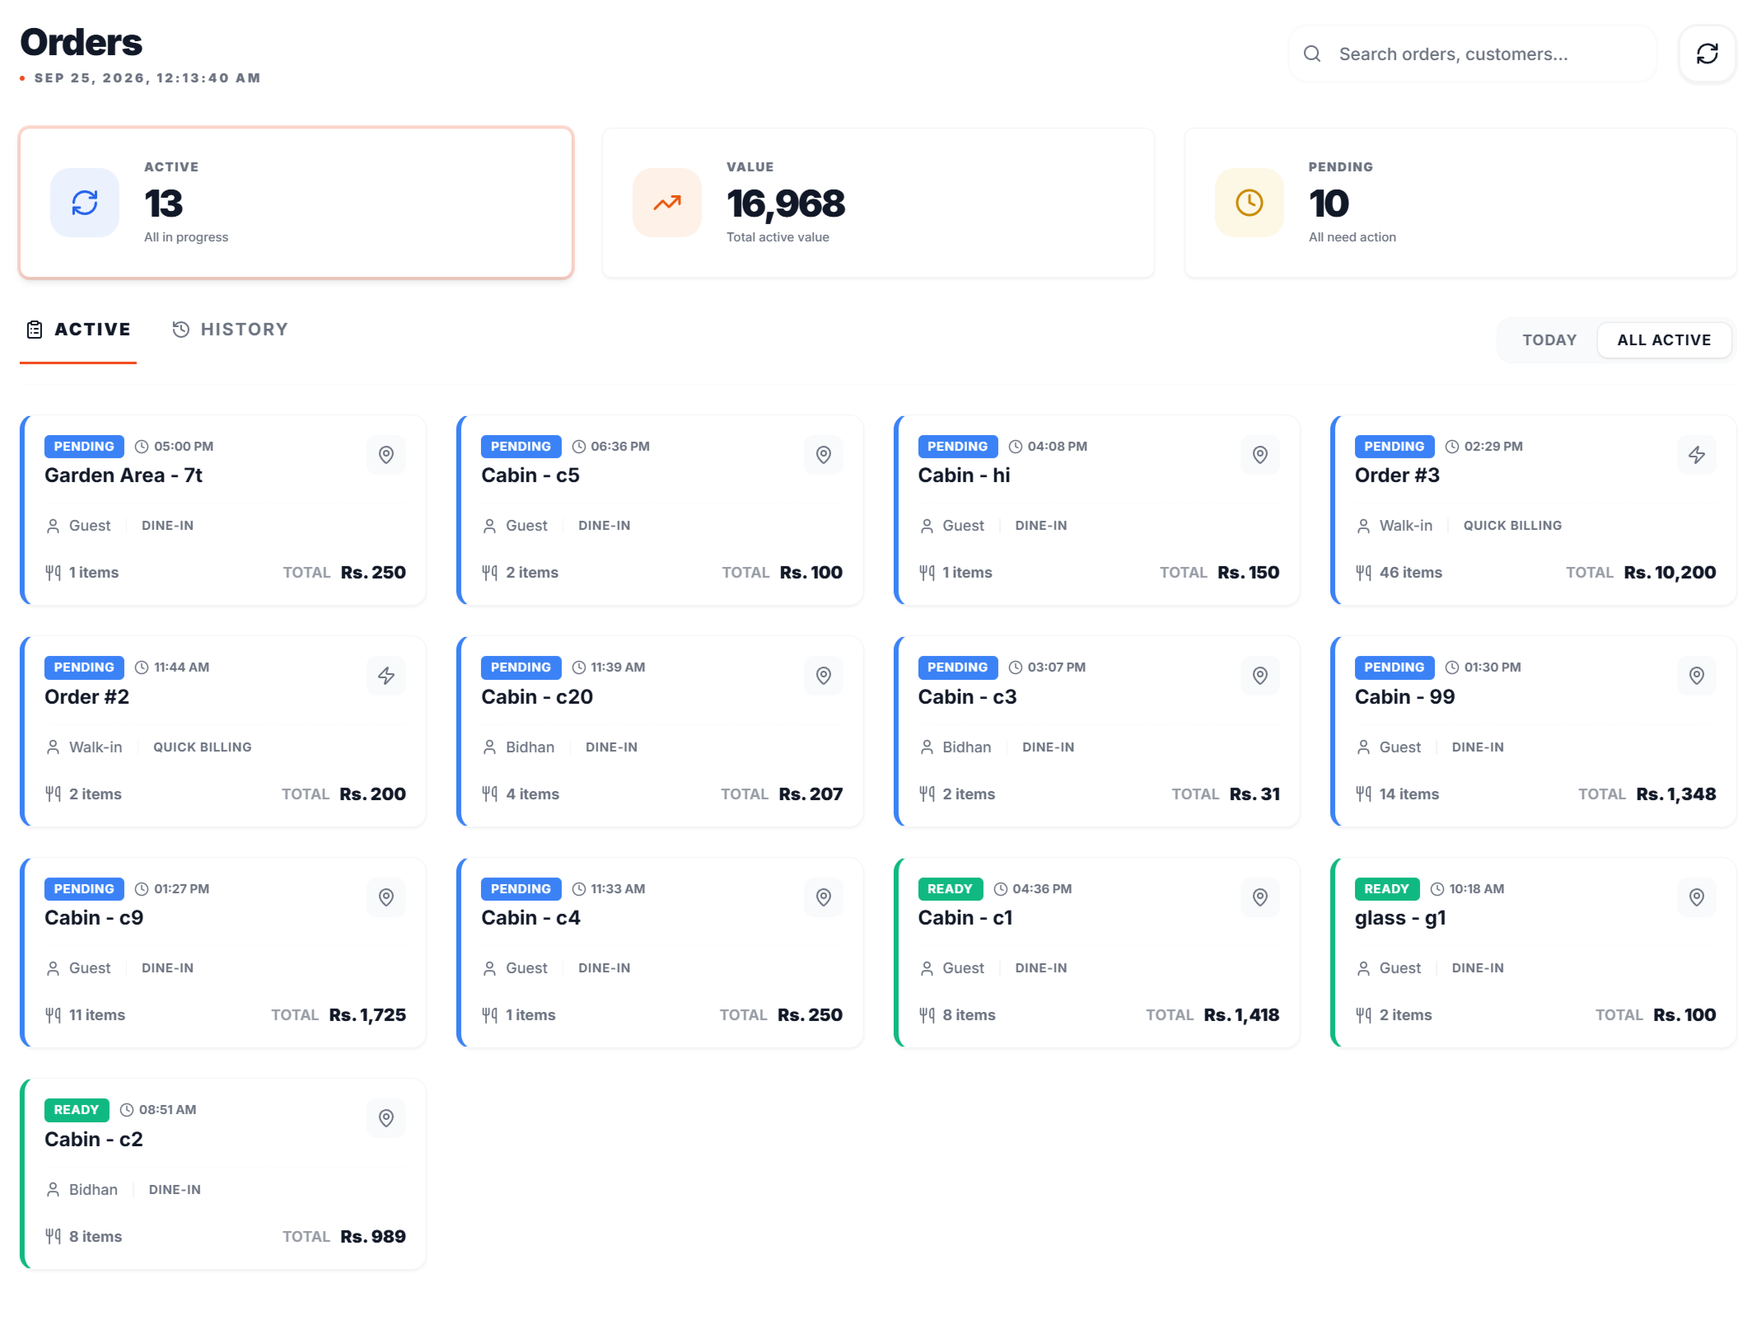Click the Orders page heading
This screenshot has width=1757, height=1339.
pos(81,42)
